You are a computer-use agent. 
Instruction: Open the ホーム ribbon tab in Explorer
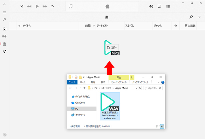[x=83, y=82]
